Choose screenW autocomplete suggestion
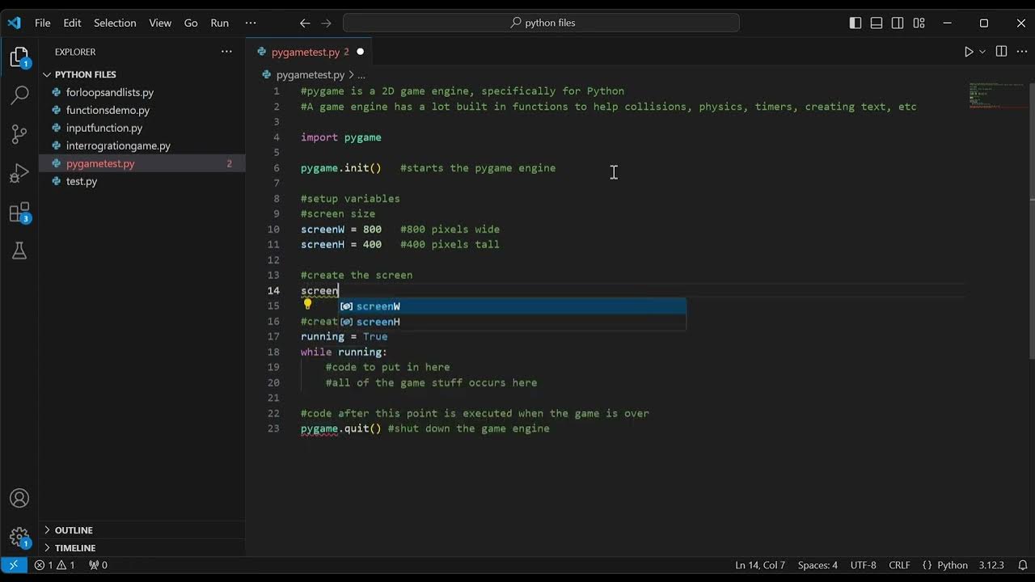 [512, 306]
